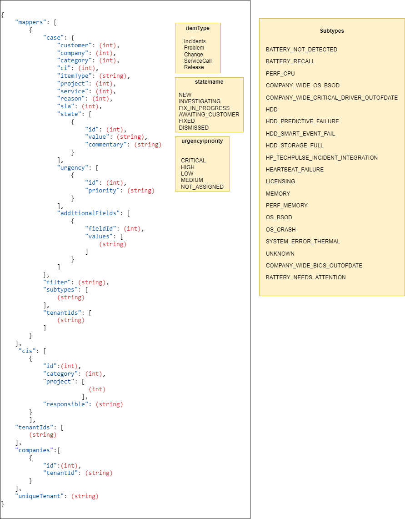Click HDD_STORAGE_FULL subtype
Screen dimensions: 405x519
[x=295, y=146]
